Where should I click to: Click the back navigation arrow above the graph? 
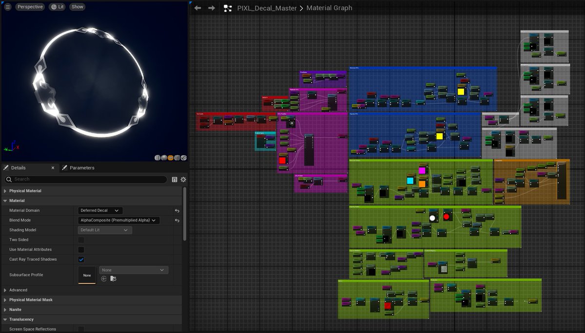pos(197,8)
